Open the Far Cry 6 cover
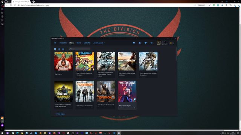This screenshot has width=241, height=135. (x=64, y=61)
